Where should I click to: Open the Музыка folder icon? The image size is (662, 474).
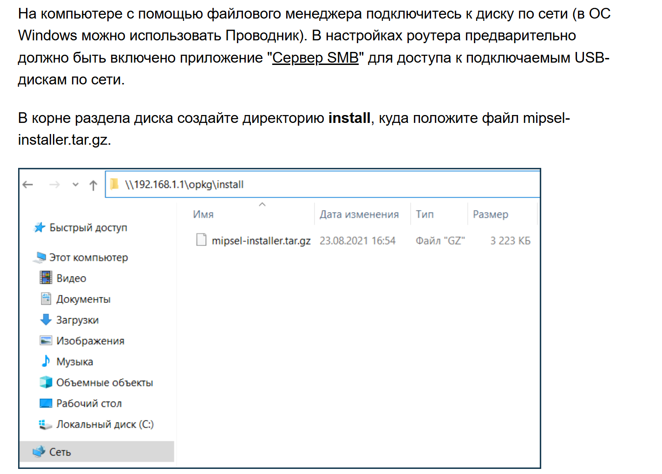pos(46,361)
